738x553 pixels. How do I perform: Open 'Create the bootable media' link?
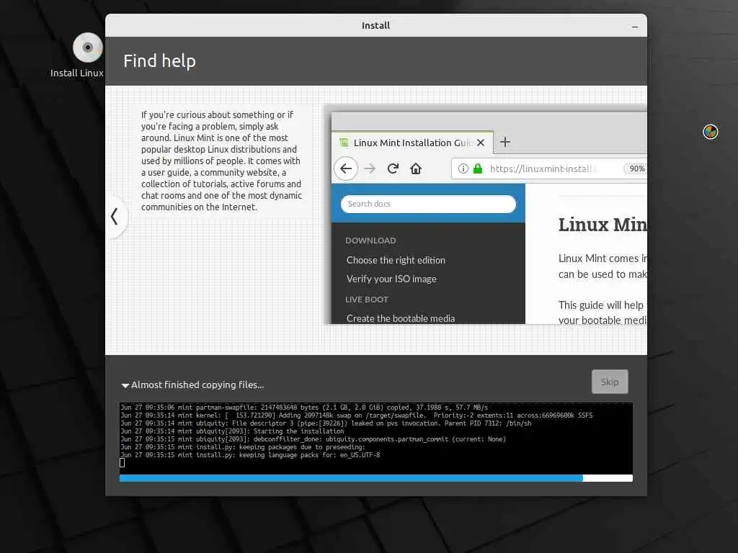[x=401, y=318]
